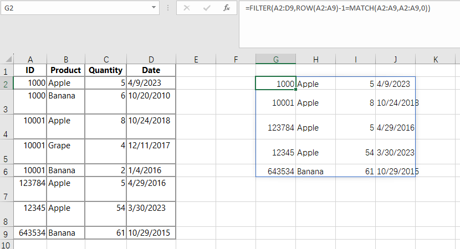Select cell G6 showing 643534
Screen dimensions: 460x249
tap(276, 170)
